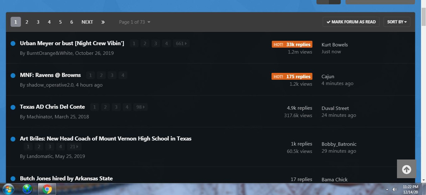Open page 2 of MNF Ravens topic
This screenshot has height=195, width=426.
click(x=101, y=75)
